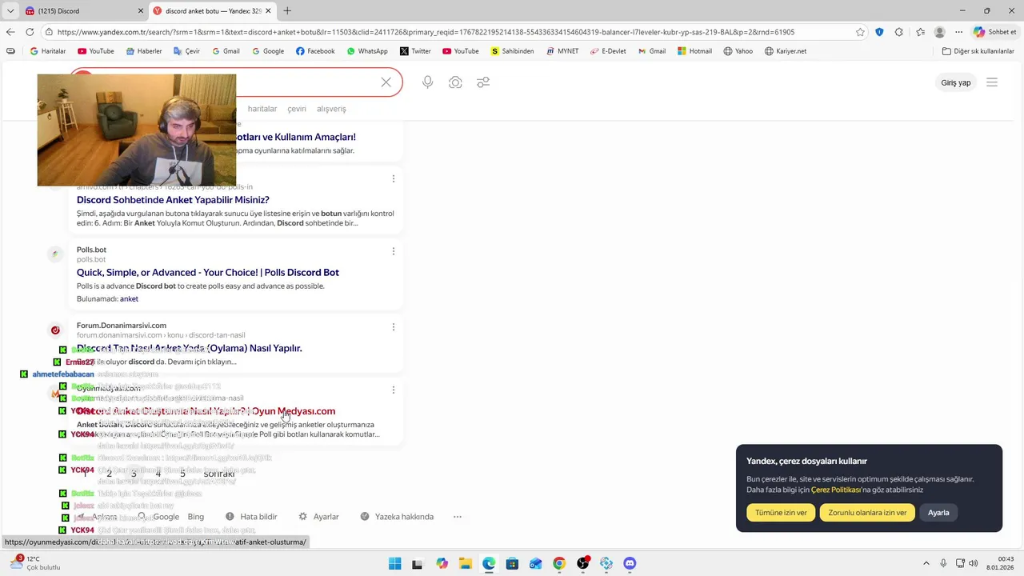Show hidden system tray icons
The width and height of the screenshot is (1024, 576).
click(x=926, y=563)
